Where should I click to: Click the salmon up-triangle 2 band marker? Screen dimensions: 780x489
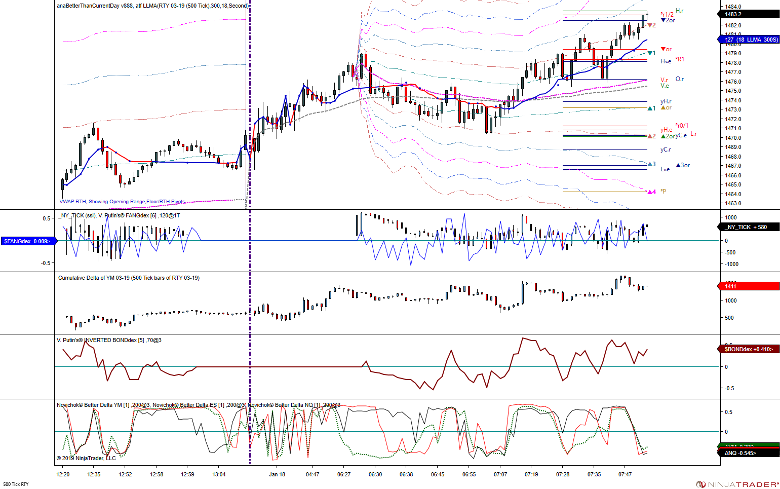click(x=652, y=136)
